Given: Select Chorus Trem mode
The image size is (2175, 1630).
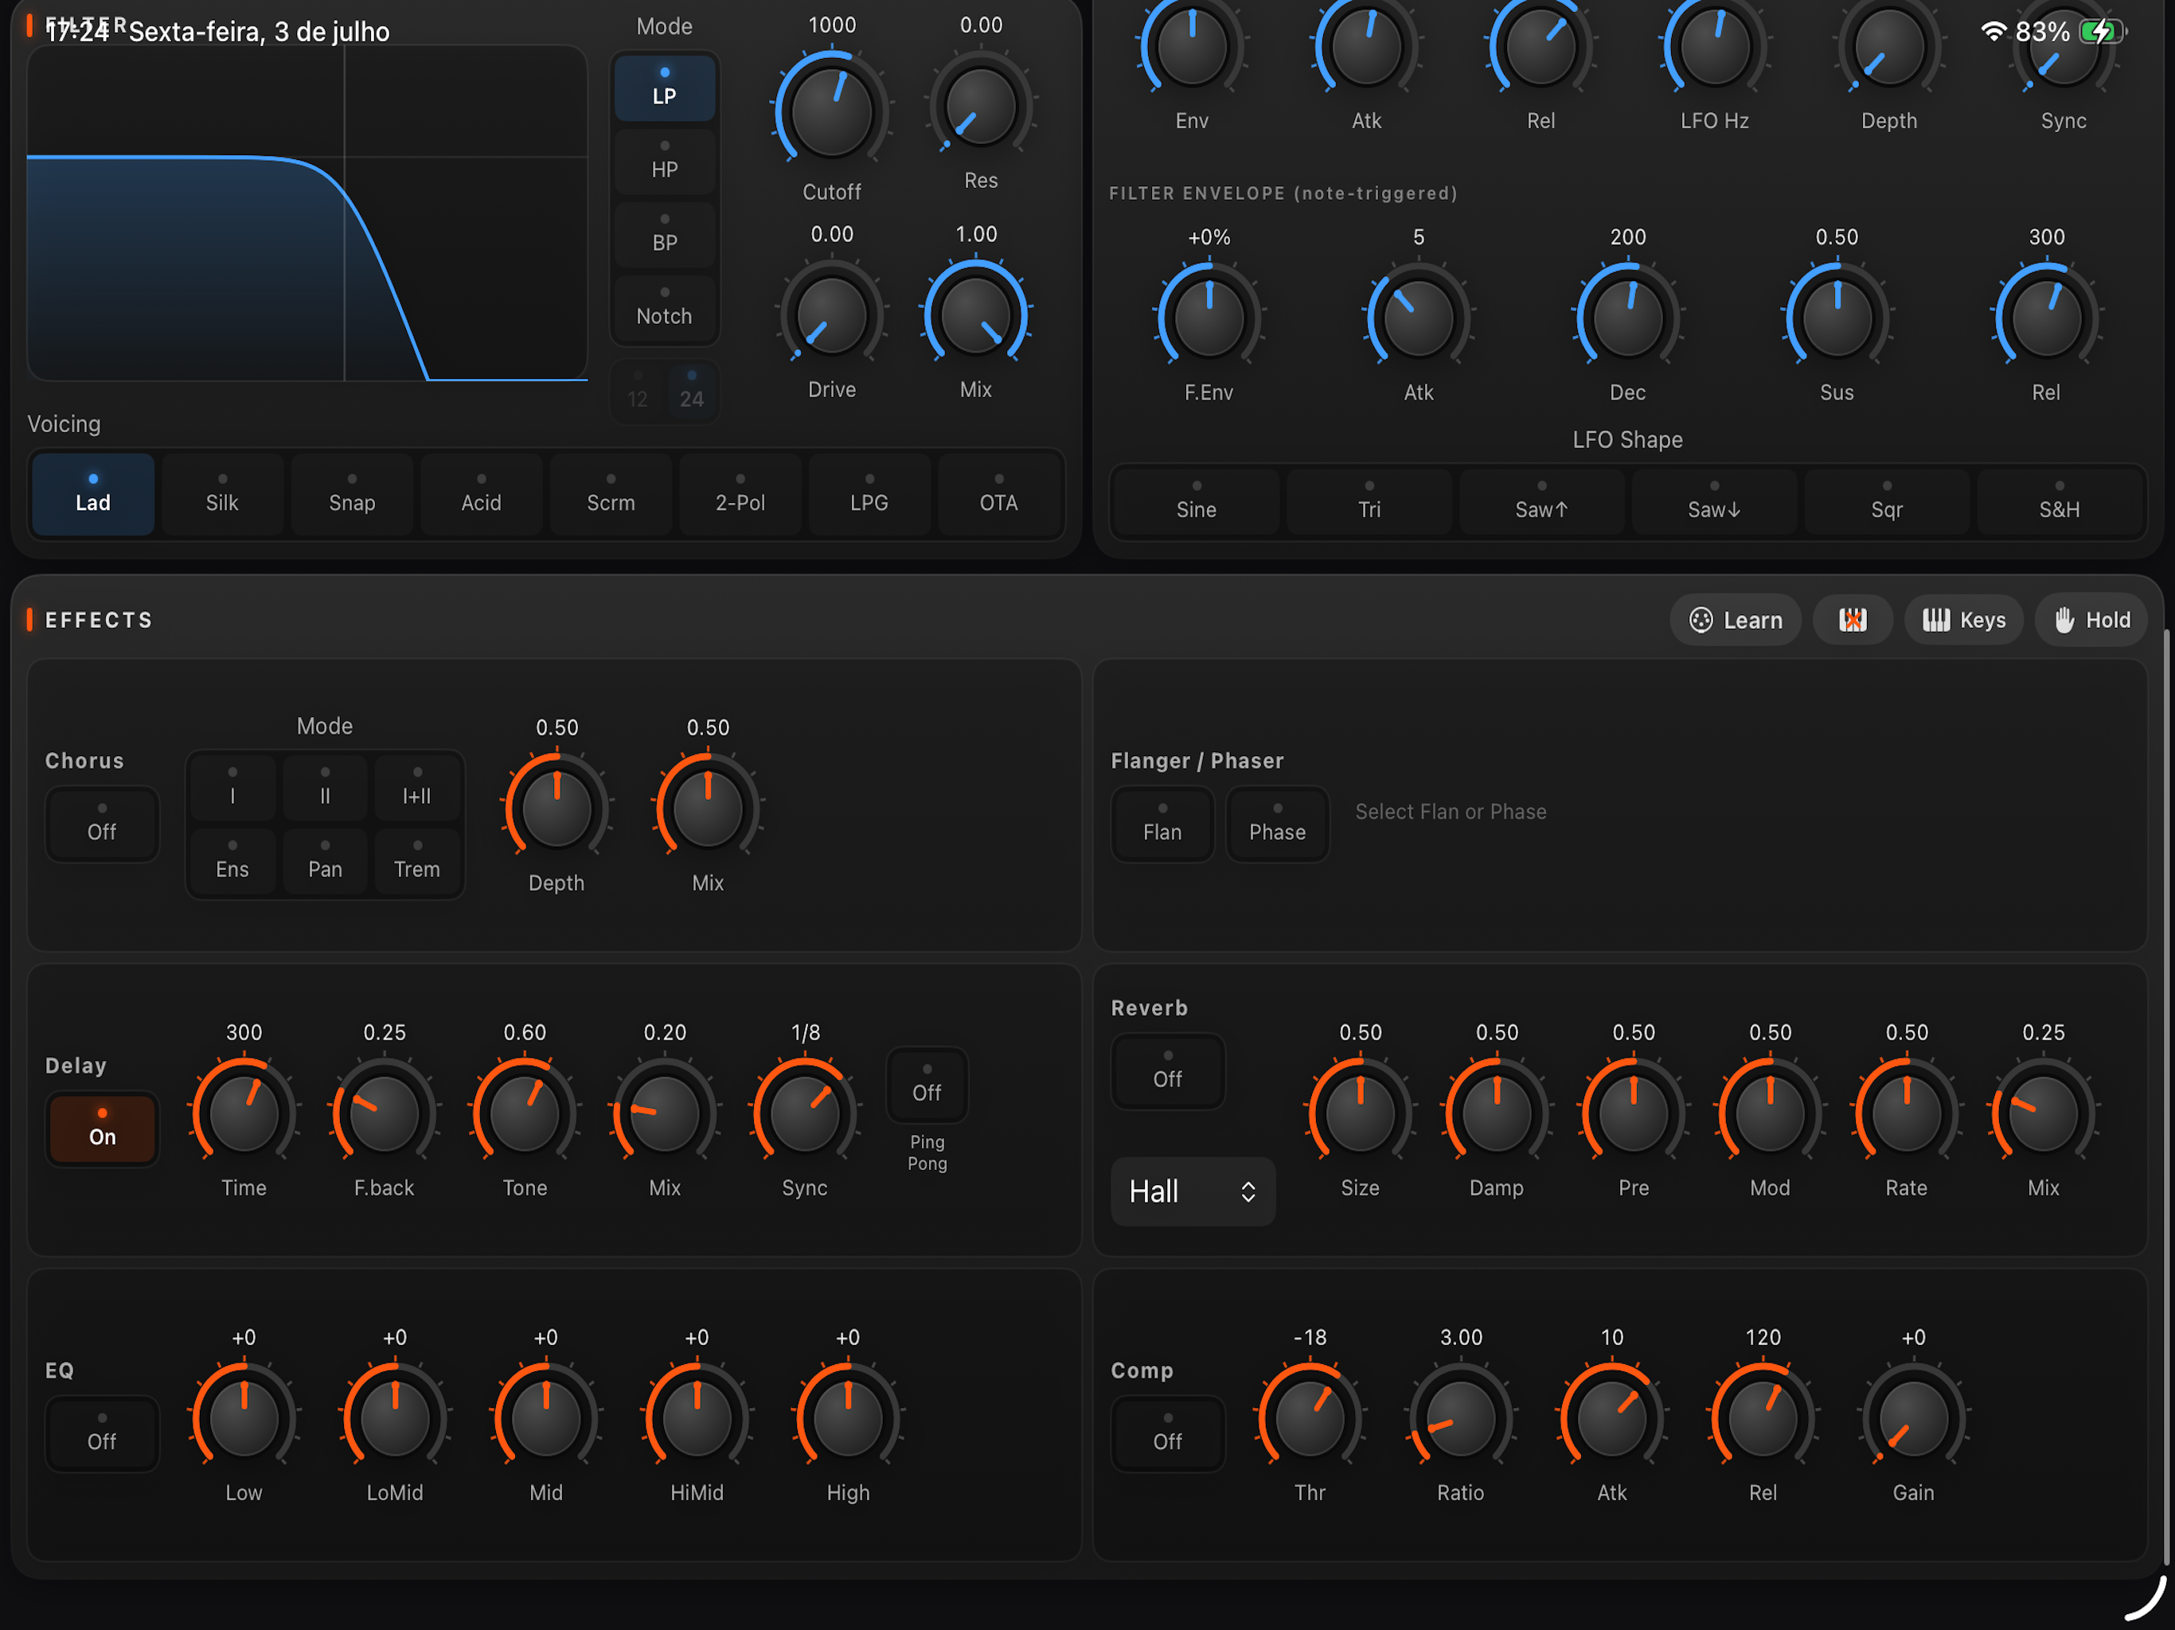Looking at the screenshot, I should (417, 861).
